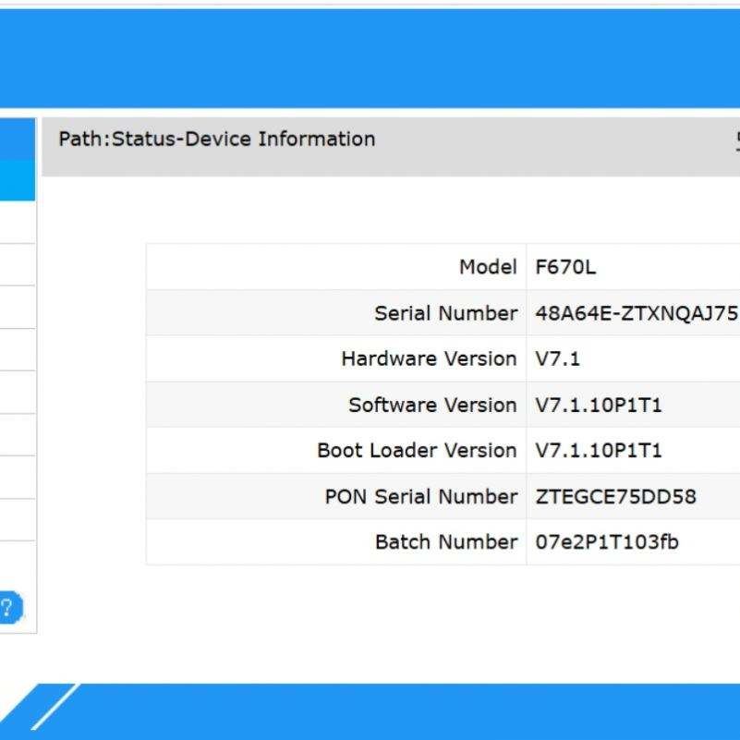
Task: Click the white diagonal stripe in footer
Action: coord(54,708)
